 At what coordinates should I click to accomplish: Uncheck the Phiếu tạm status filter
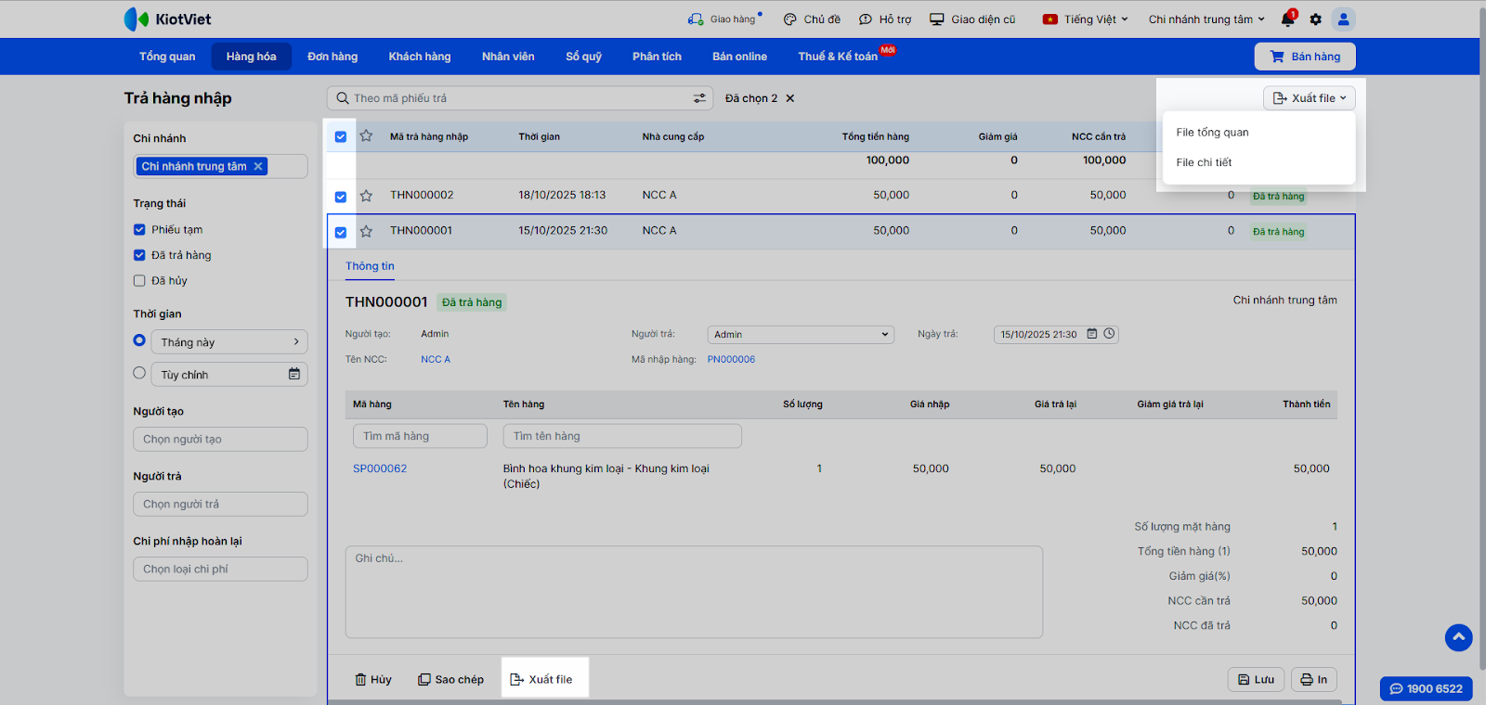point(139,229)
